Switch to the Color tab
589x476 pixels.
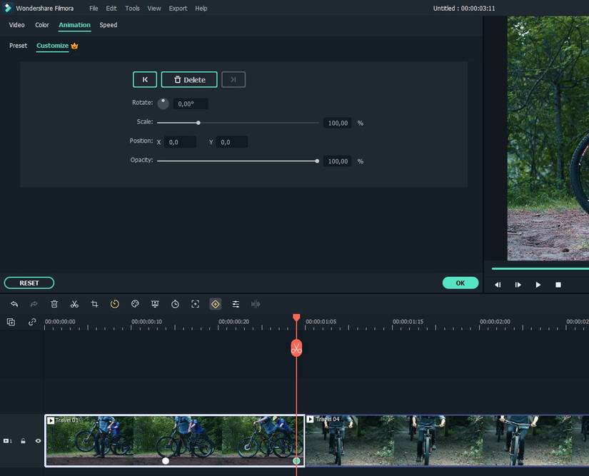click(x=42, y=25)
